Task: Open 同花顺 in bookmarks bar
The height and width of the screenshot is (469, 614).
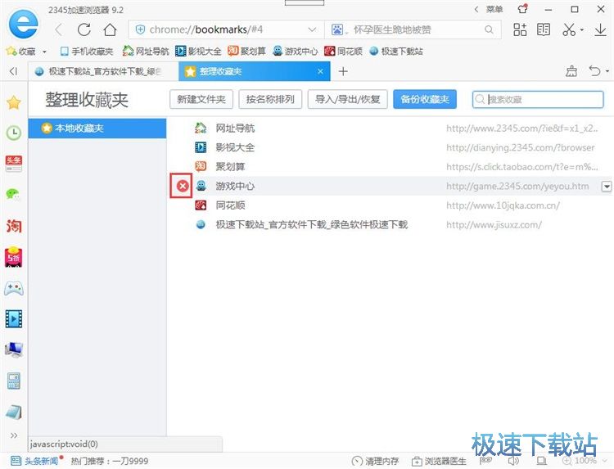Action: pos(343,52)
